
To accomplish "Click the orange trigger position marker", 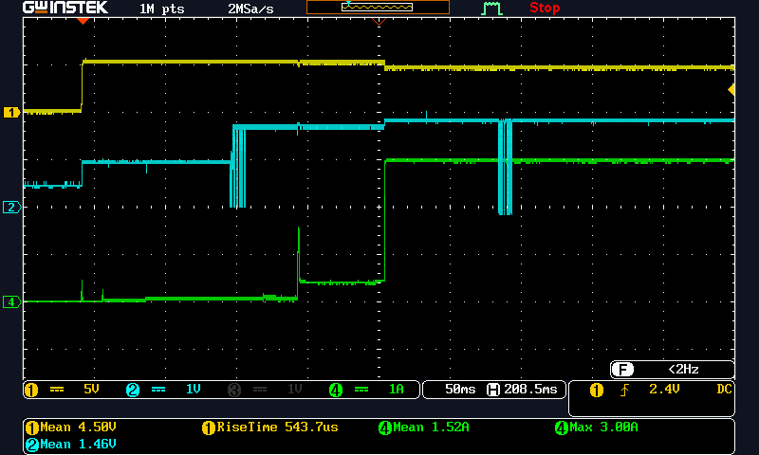I will (x=83, y=20).
